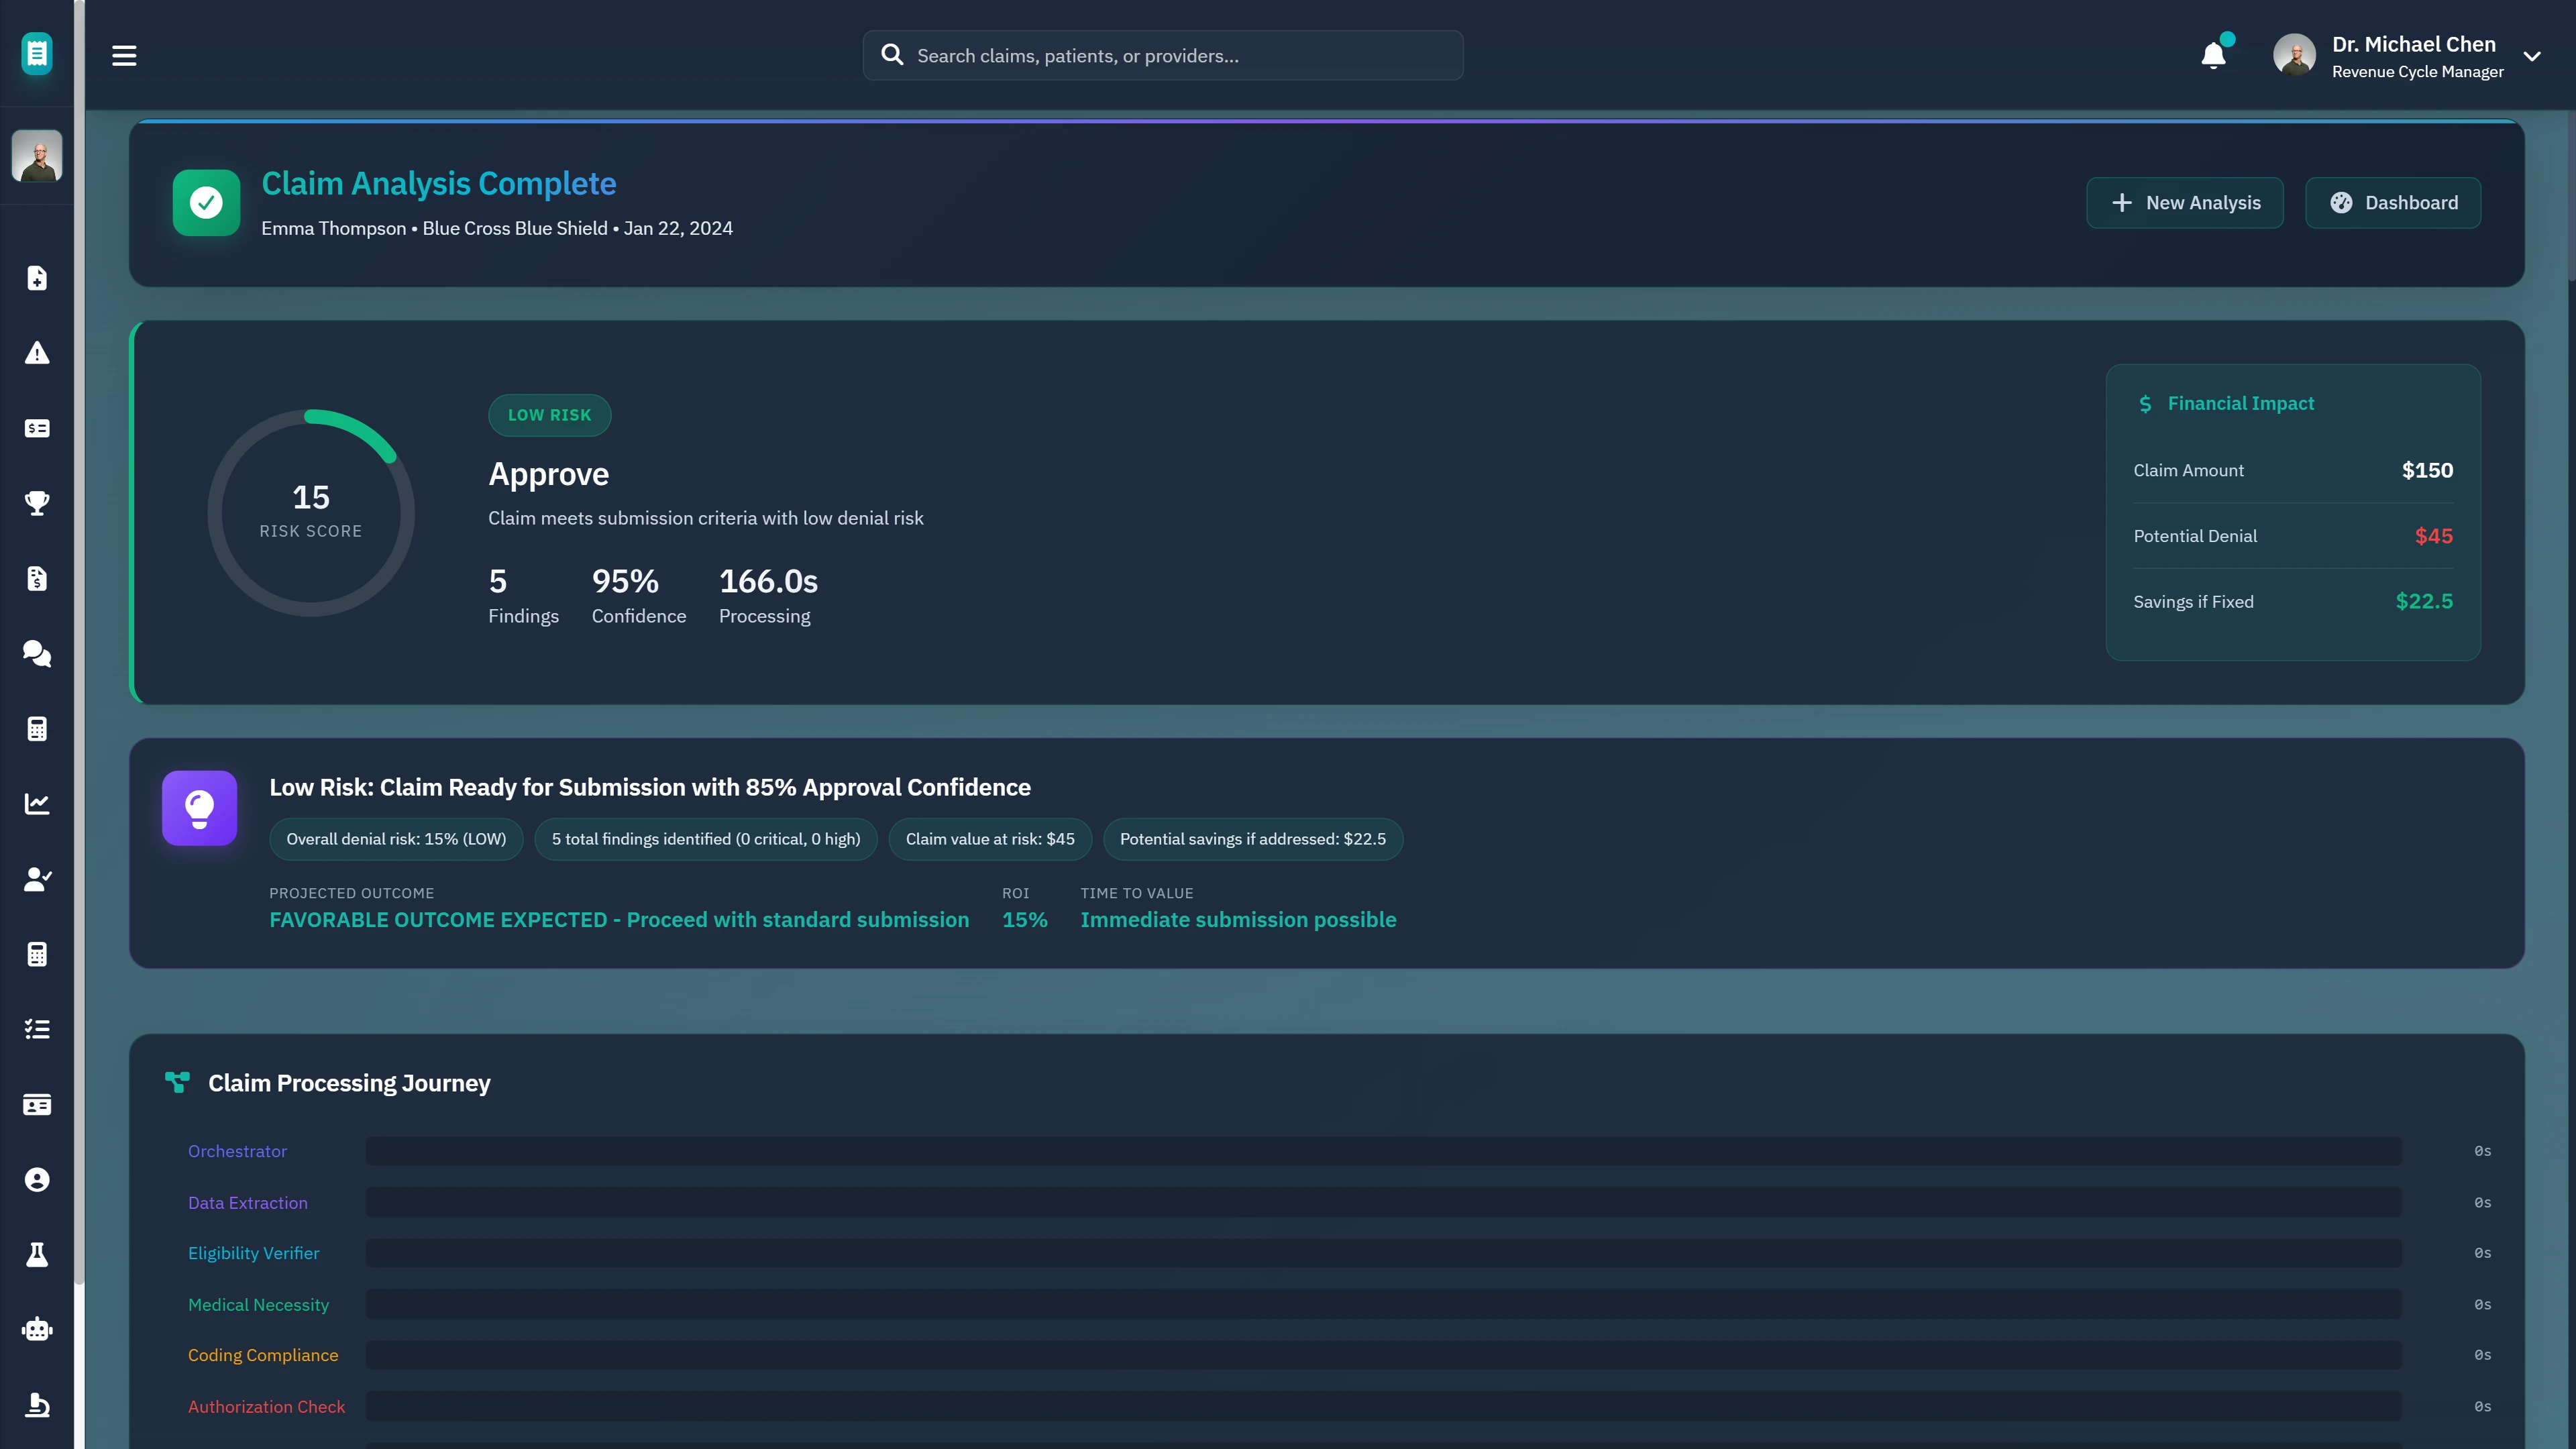
Task: Click the lightbulb insight icon
Action: pos(199,808)
